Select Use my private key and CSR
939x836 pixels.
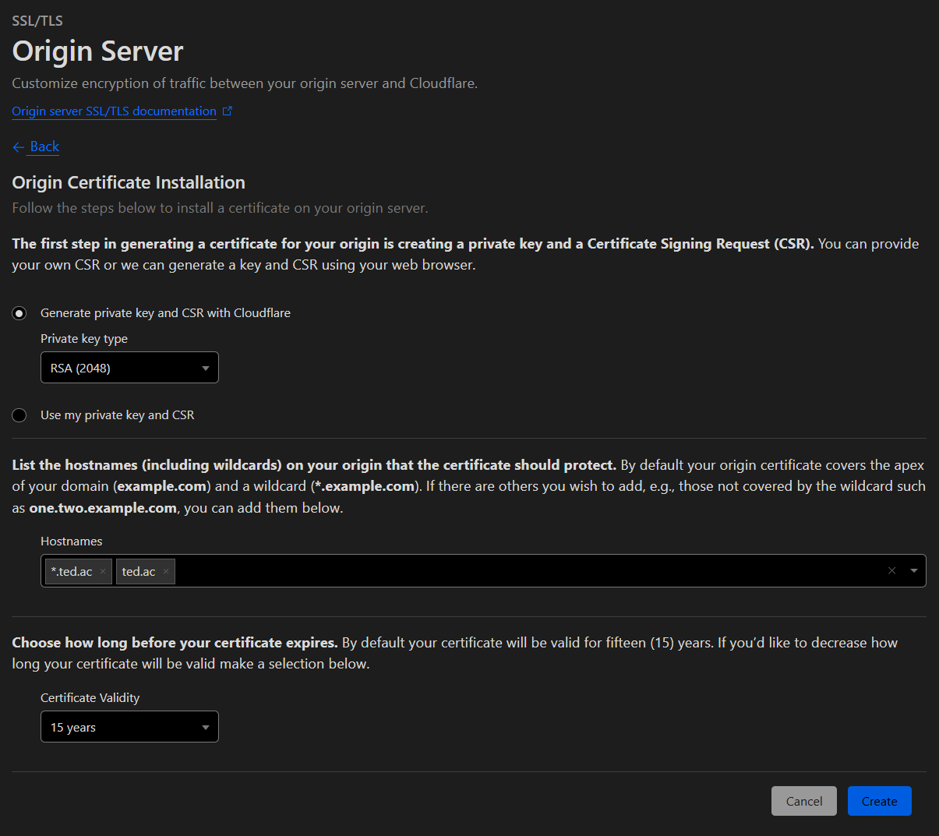pyautogui.click(x=19, y=415)
